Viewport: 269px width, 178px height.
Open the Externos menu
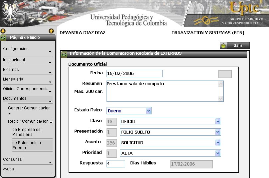[11, 70]
